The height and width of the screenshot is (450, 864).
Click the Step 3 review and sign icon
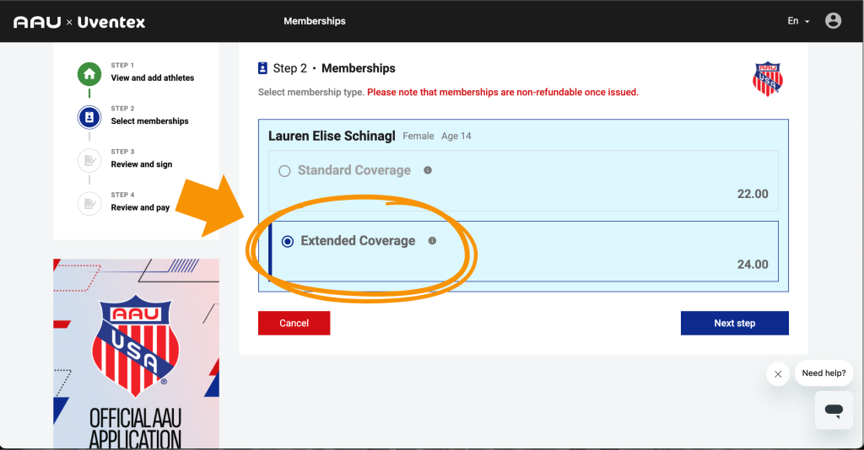pos(89,160)
